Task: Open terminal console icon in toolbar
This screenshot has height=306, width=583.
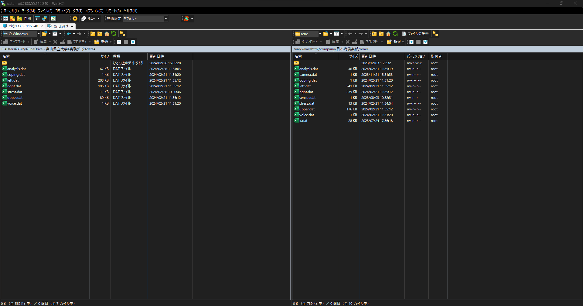Action: [x=37, y=18]
